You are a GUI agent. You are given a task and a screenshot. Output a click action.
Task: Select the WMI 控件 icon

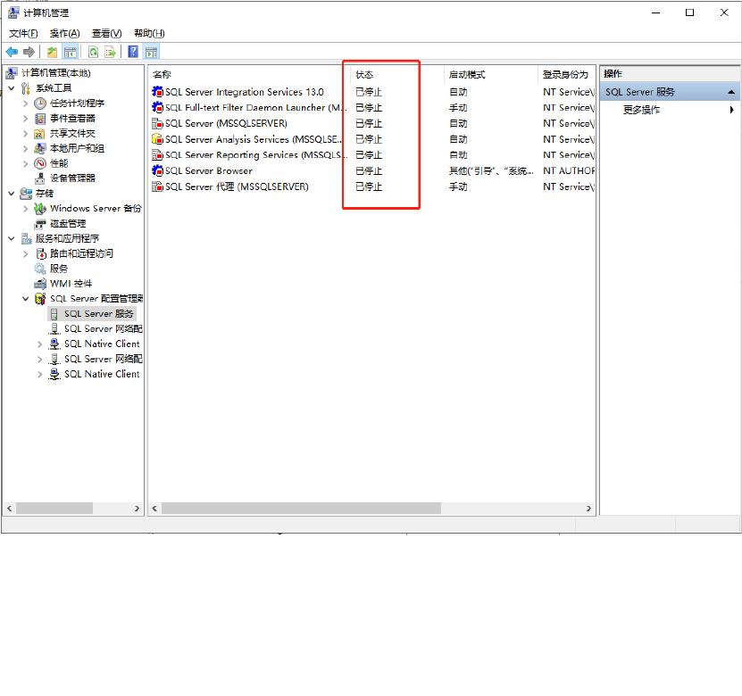40,284
